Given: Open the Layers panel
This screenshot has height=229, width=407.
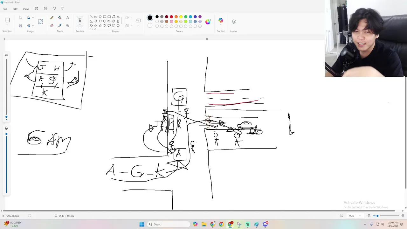Looking at the screenshot, I should click(x=234, y=21).
